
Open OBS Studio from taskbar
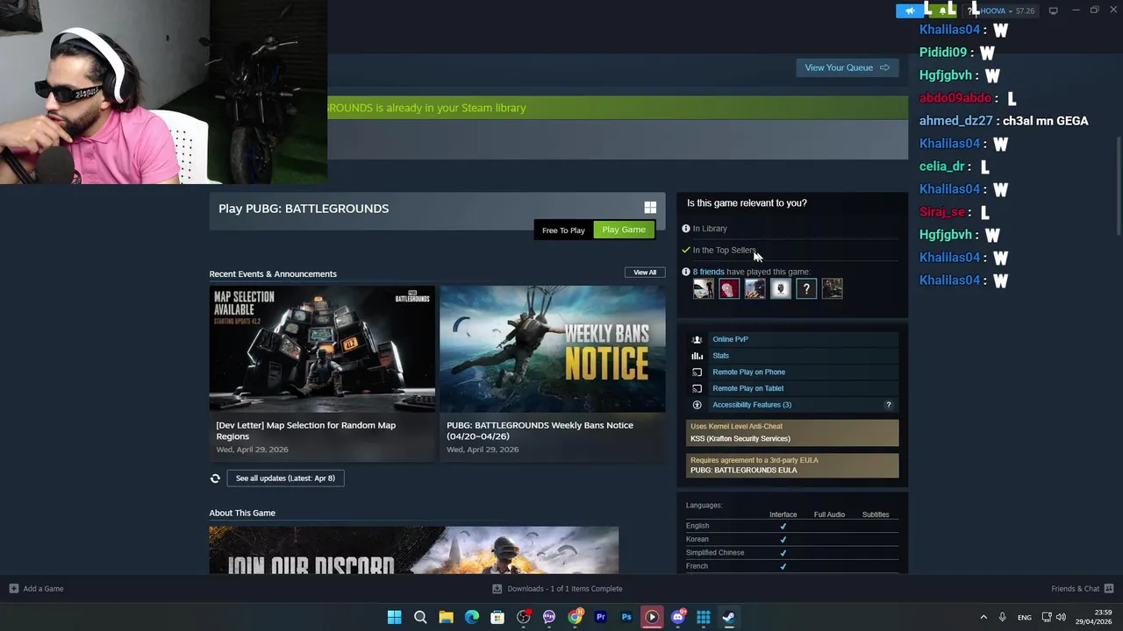[524, 617]
